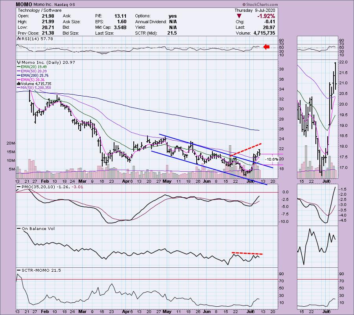The height and width of the screenshot is (315, 354).
Task: Click the red down-triangle change indicator
Action: click(x=239, y=16)
